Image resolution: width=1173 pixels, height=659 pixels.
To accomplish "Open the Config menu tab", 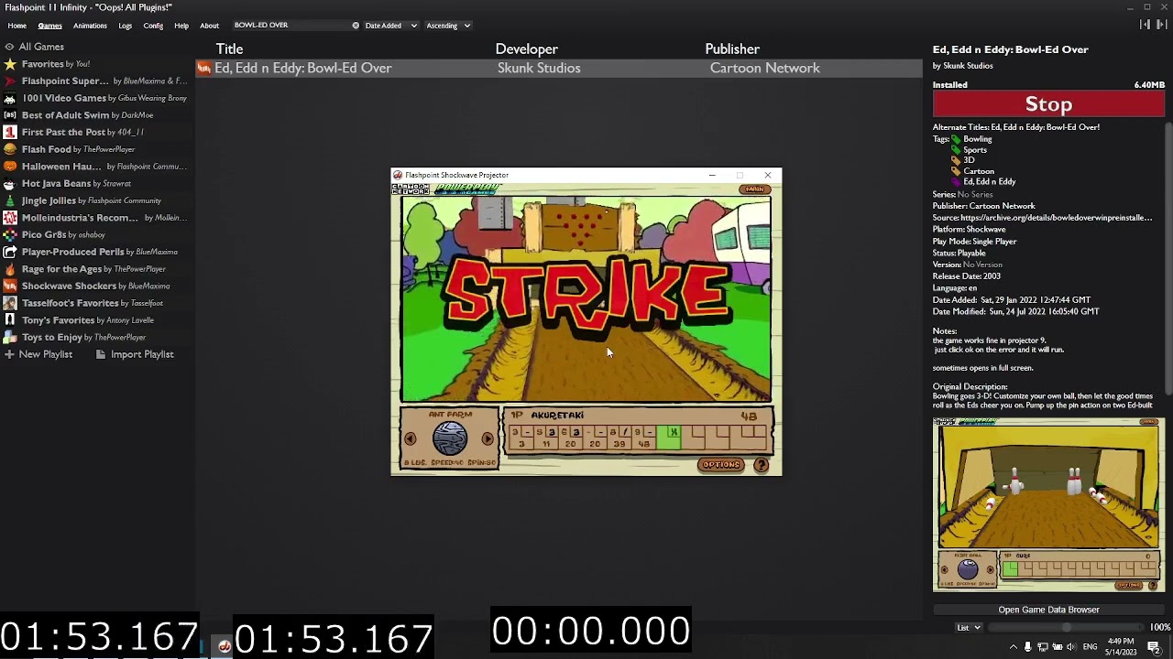I will click(153, 26).
